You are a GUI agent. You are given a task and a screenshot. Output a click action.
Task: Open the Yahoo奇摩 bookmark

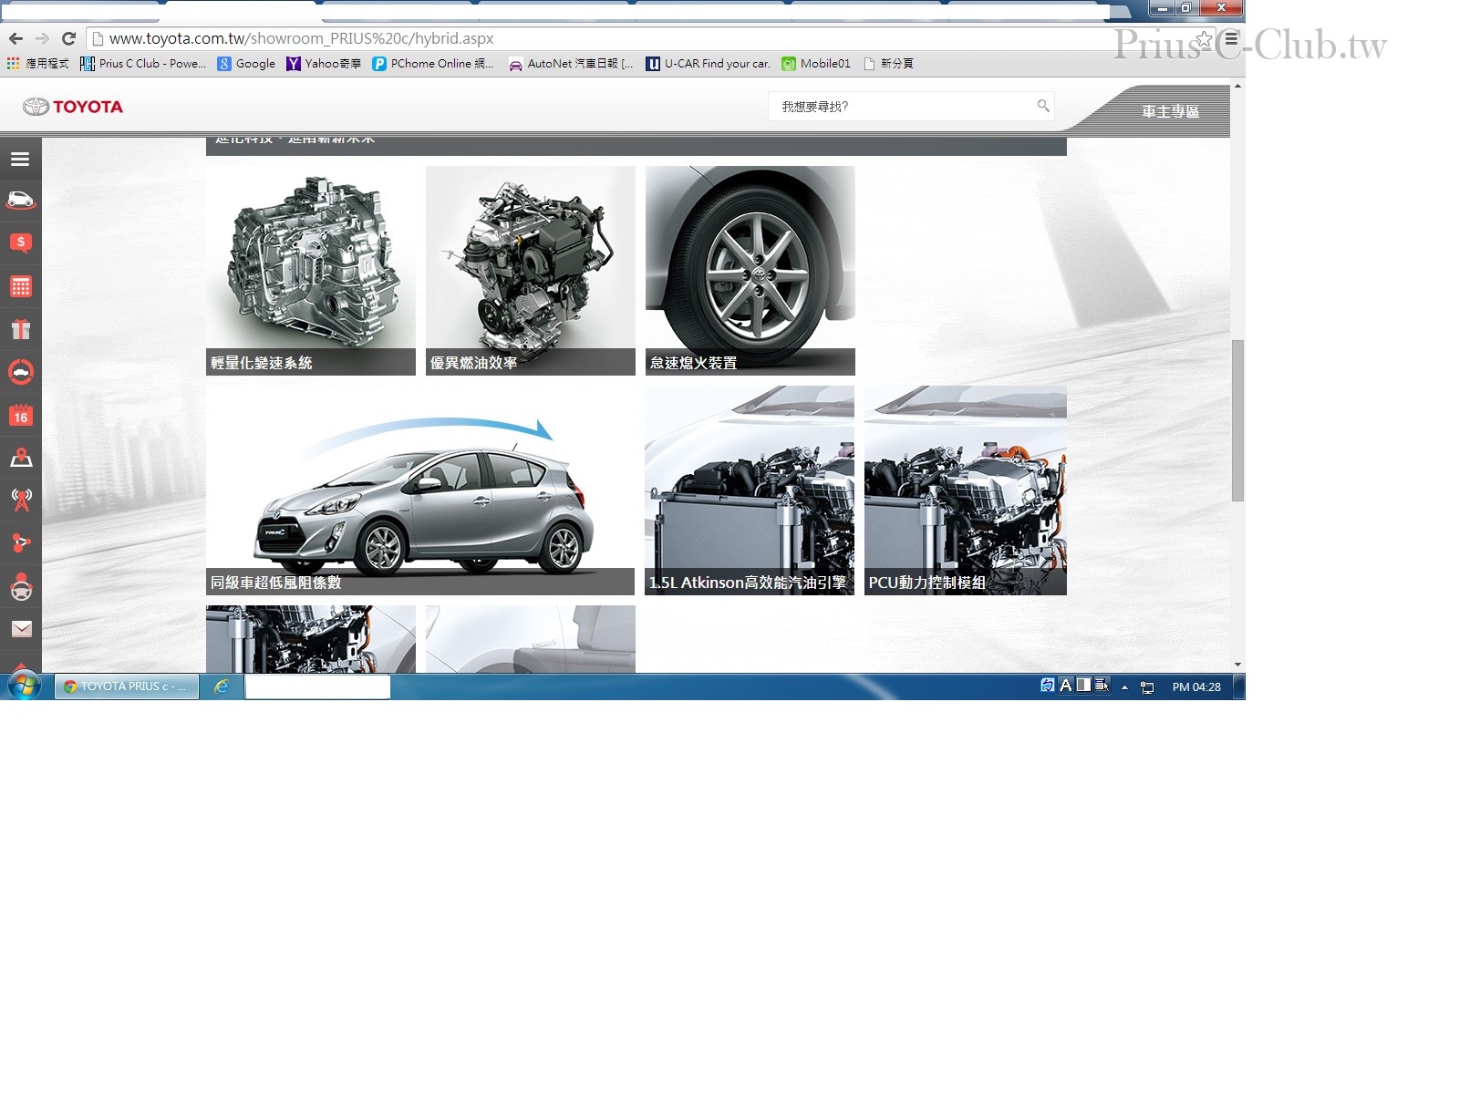324,64
